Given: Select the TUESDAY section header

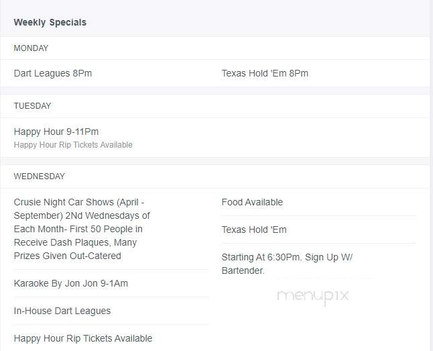Looking at the screenshot, I should (x=32, y=106).
